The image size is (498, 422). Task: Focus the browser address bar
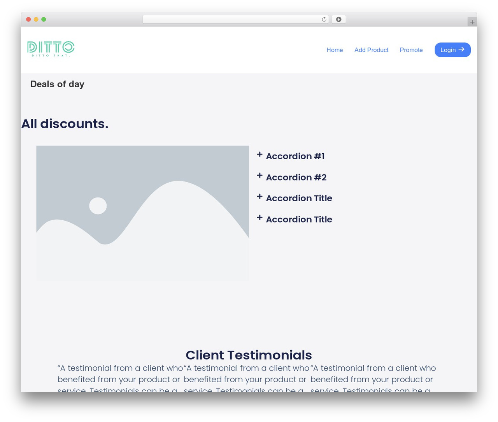tap(235, 19)
